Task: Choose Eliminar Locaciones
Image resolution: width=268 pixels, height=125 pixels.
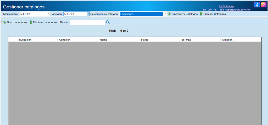Action: tap(43, 22)
